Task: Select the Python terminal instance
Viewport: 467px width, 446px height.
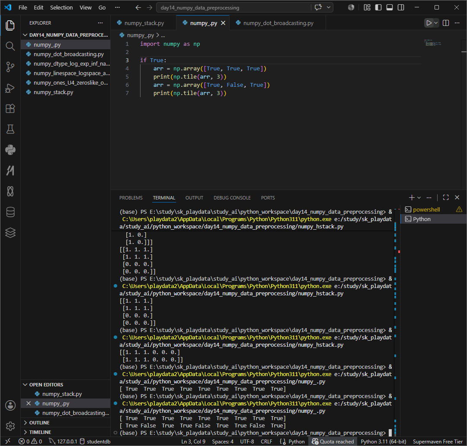Action: [433, 219]
